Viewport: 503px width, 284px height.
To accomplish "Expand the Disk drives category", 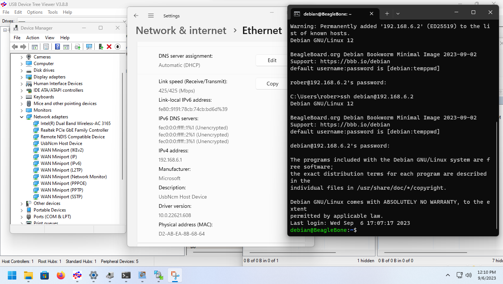I will [x=22, y=70].
